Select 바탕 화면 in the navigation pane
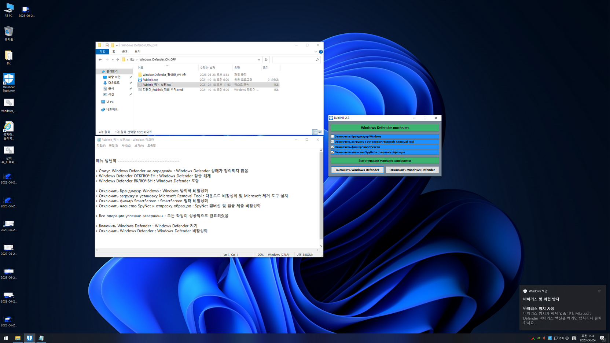The height and width of the screenshot is (343, 610). (114, 77)
